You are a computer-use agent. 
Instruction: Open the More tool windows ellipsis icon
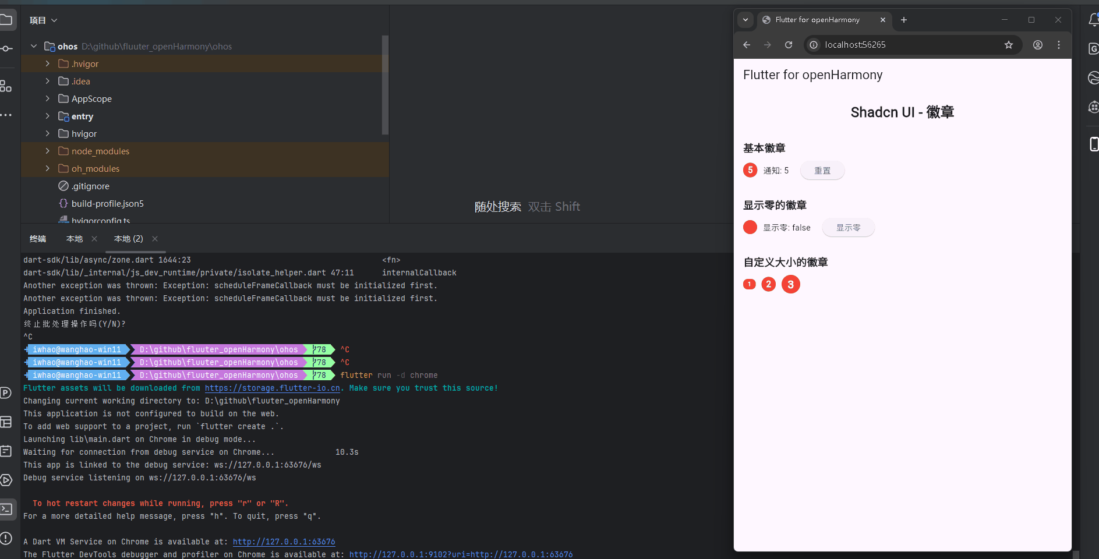coord(6,115)
